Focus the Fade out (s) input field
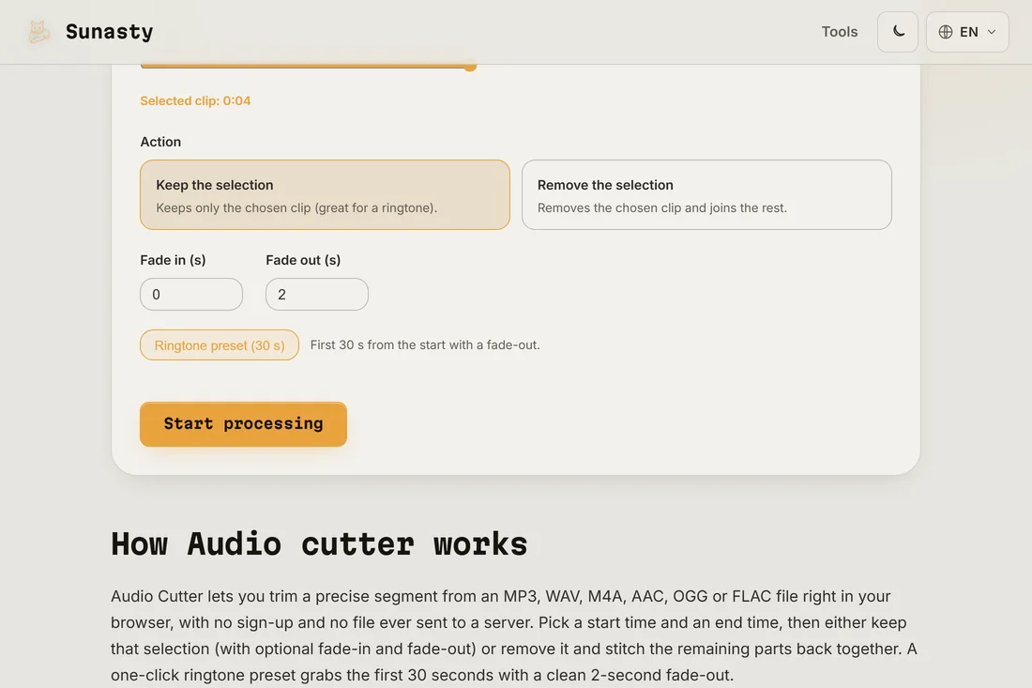1032x688 pixels. tap(316, 295)
